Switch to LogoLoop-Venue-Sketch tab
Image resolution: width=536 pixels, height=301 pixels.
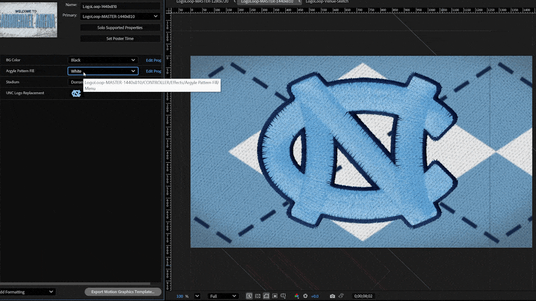(327, 2)
